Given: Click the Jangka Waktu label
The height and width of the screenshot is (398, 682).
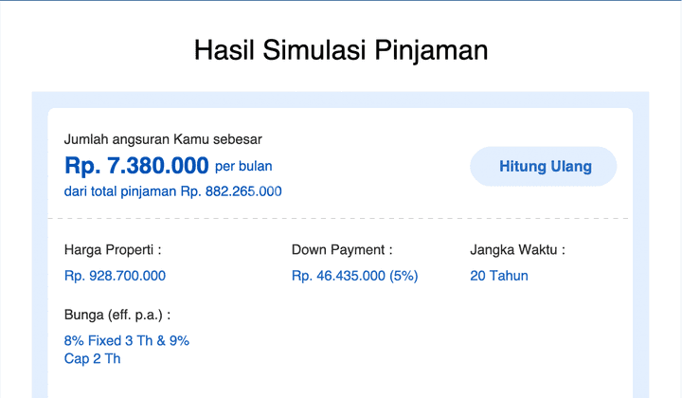Looking at the screenshot, I should point(517,250).
